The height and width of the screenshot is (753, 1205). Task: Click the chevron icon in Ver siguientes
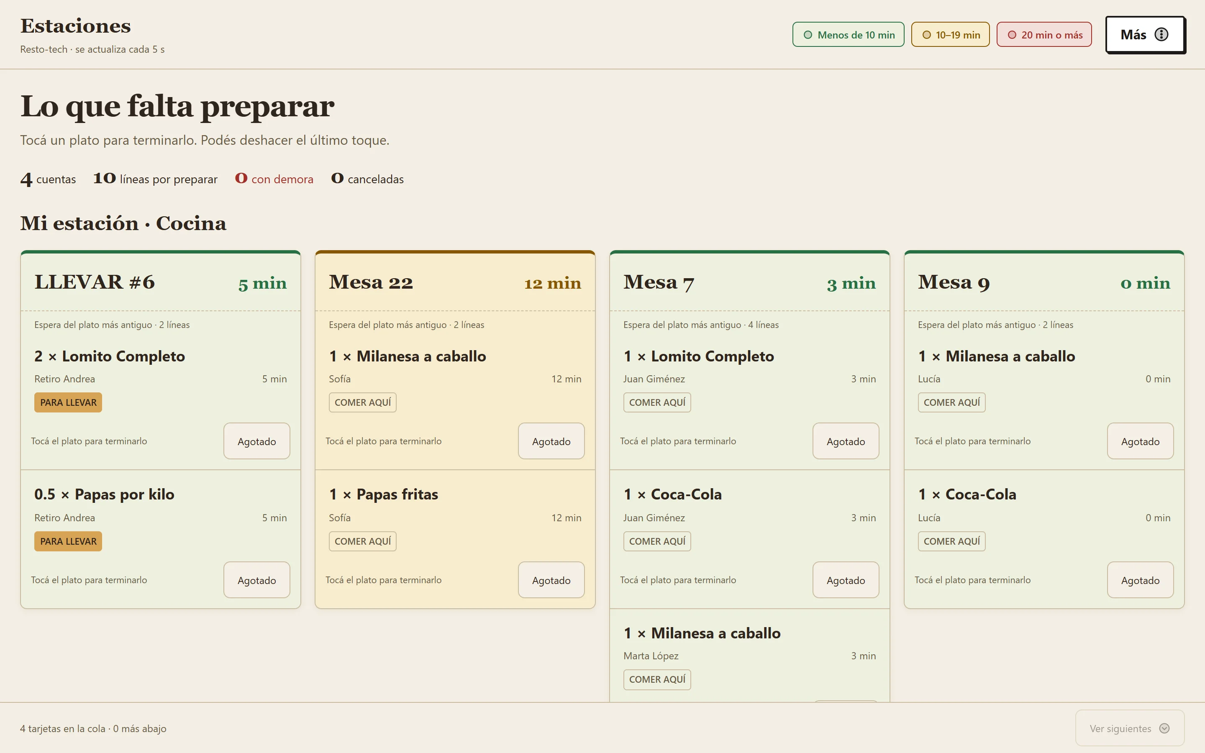(x=1164, y=728)
